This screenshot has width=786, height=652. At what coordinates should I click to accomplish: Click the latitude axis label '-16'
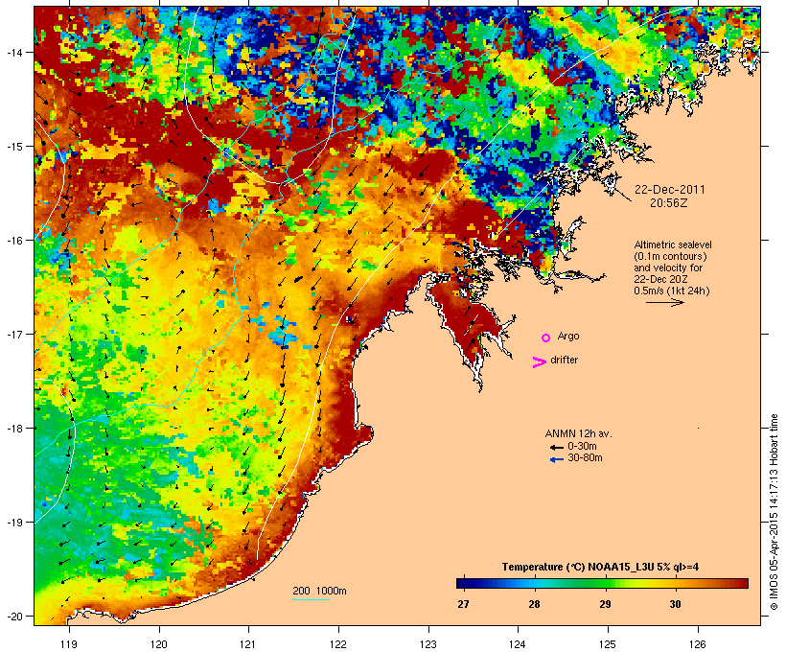[14, 241]
